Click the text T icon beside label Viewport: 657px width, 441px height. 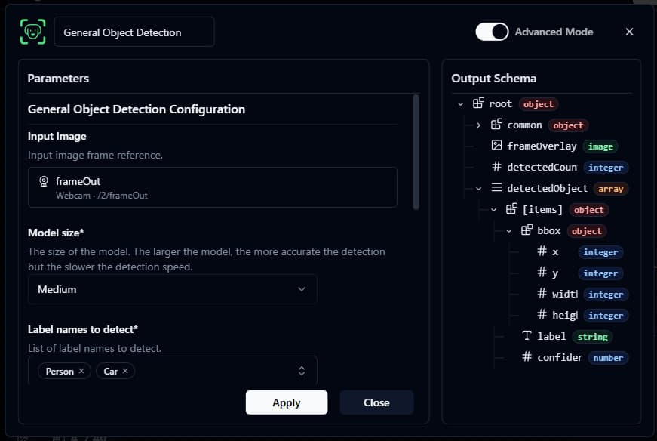(527, 335)
